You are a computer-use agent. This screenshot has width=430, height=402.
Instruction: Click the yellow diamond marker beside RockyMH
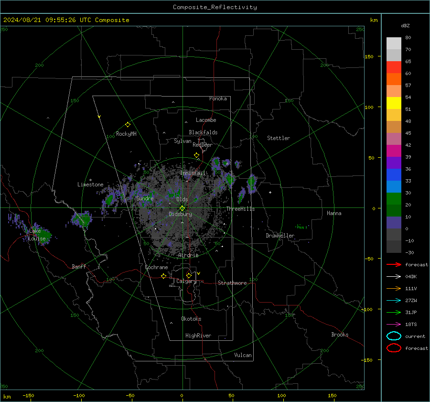128,125
